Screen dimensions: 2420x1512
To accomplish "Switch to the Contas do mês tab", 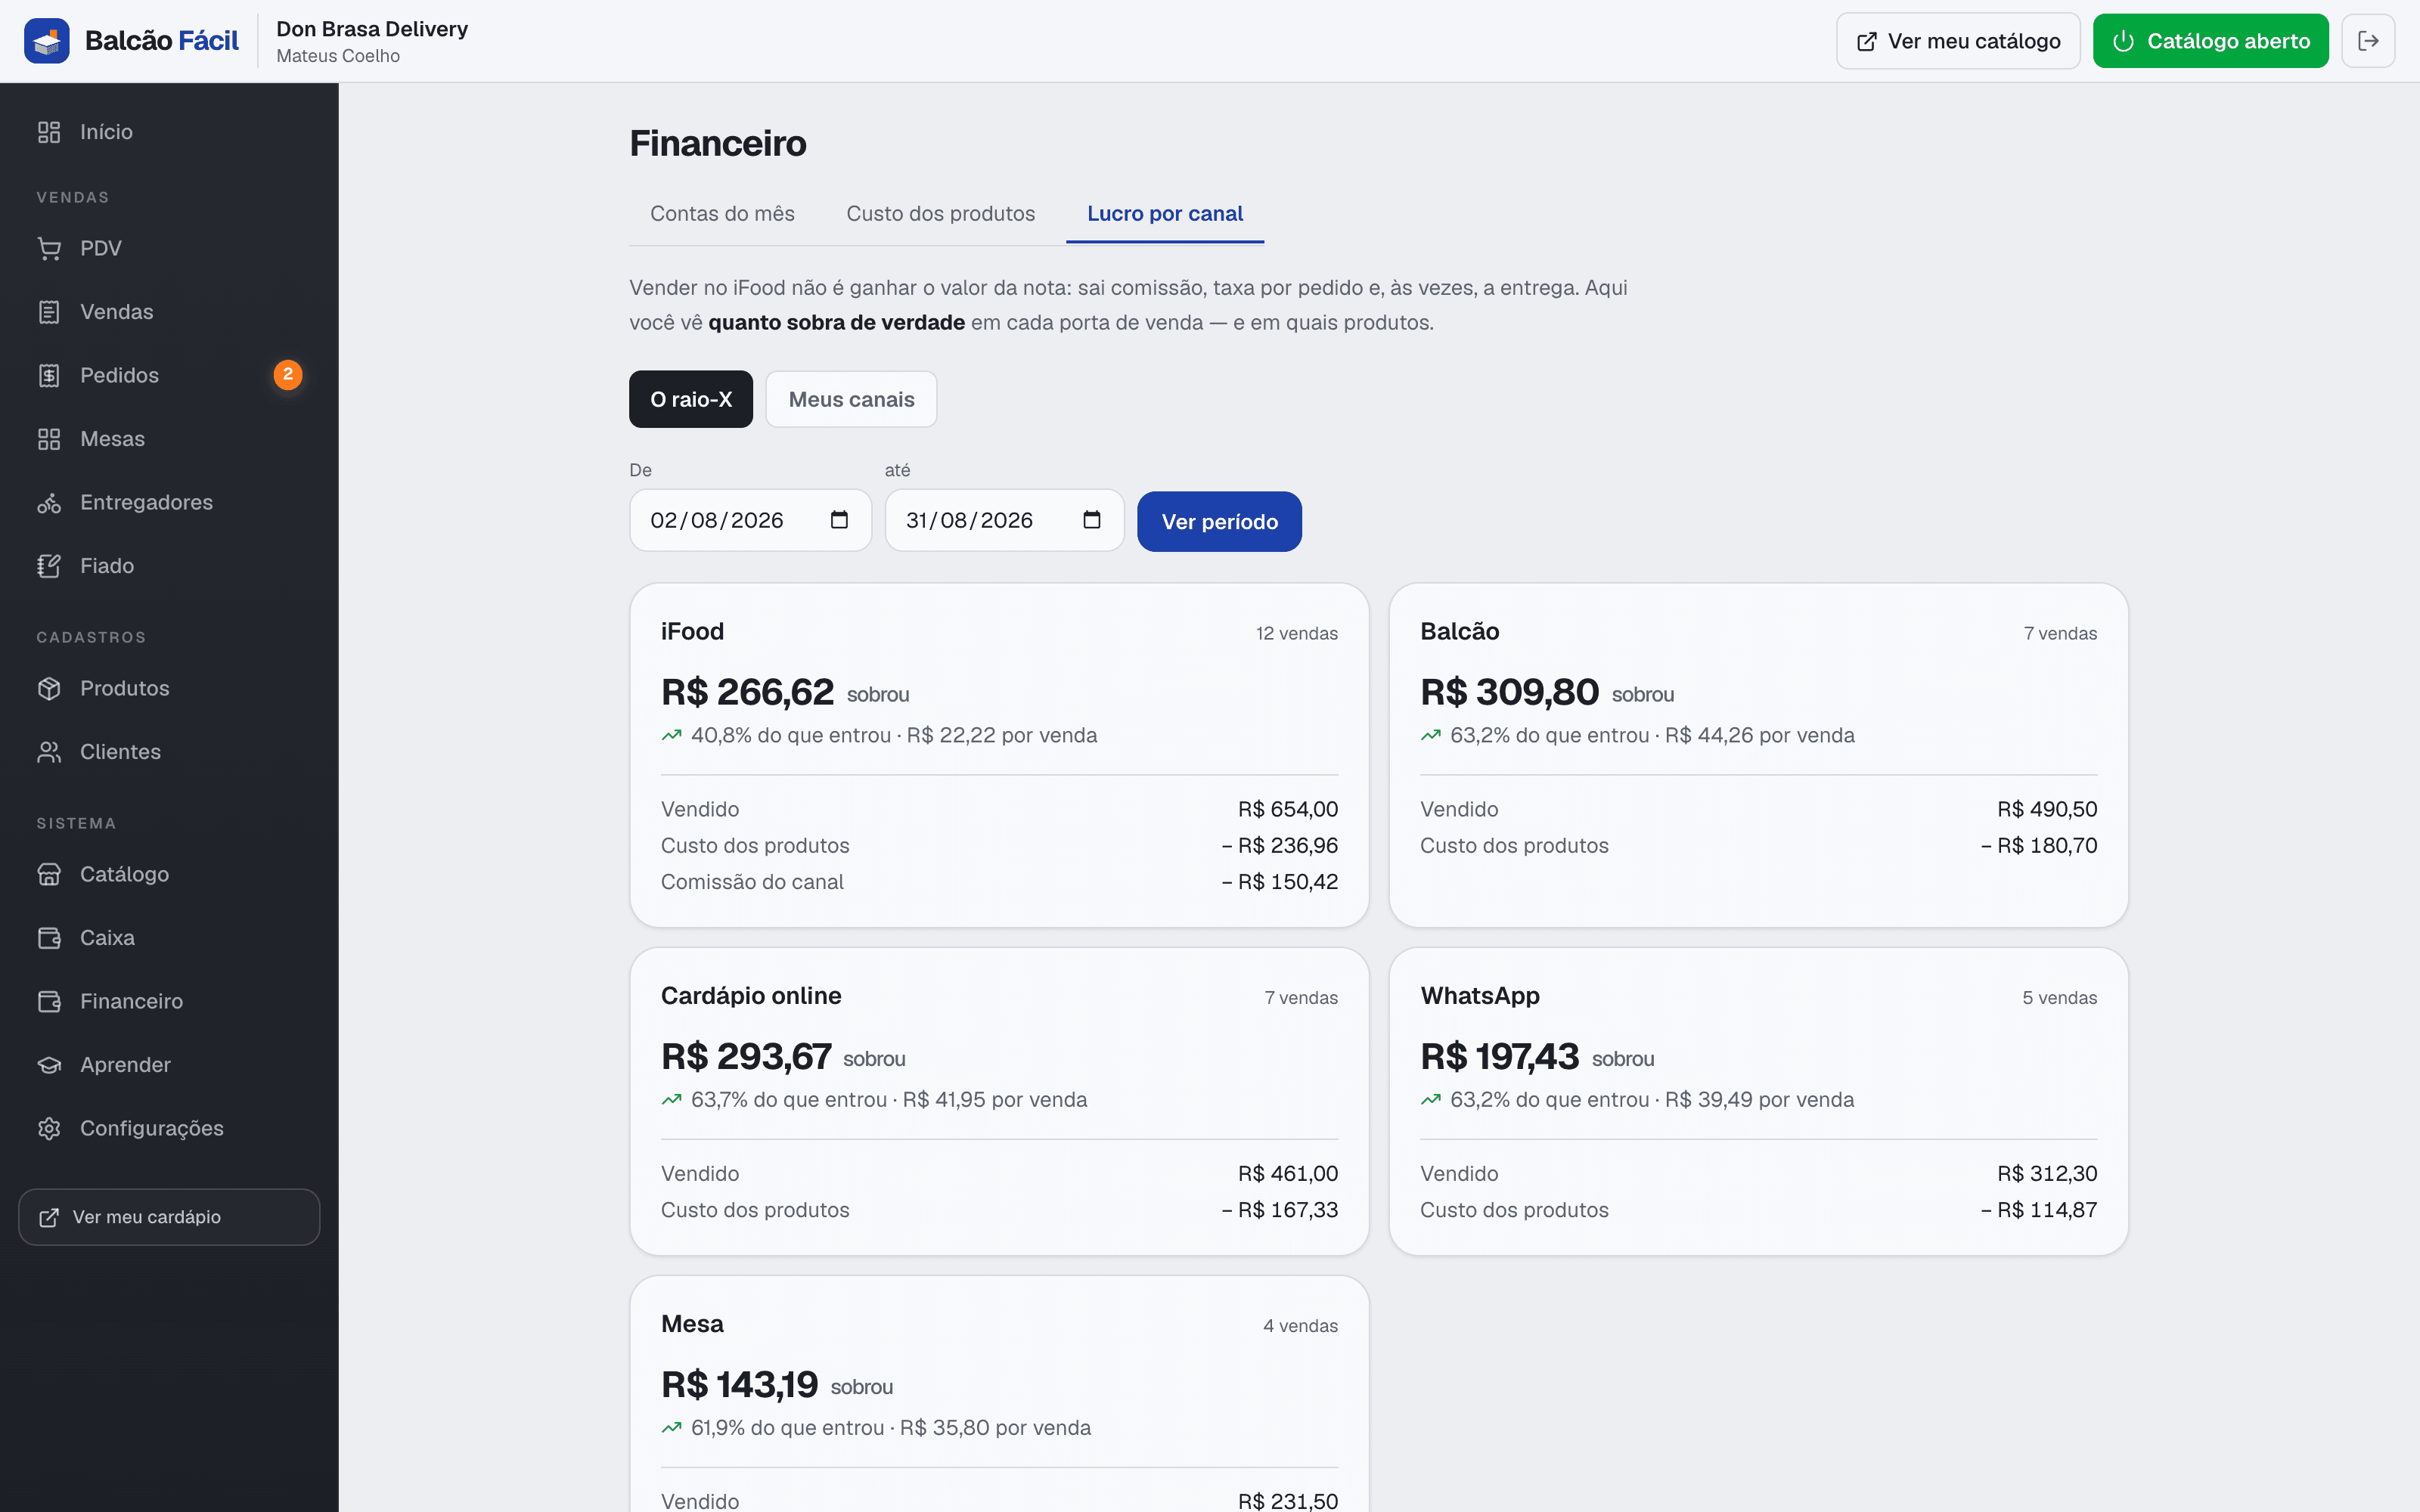I will tap(722, 214).
